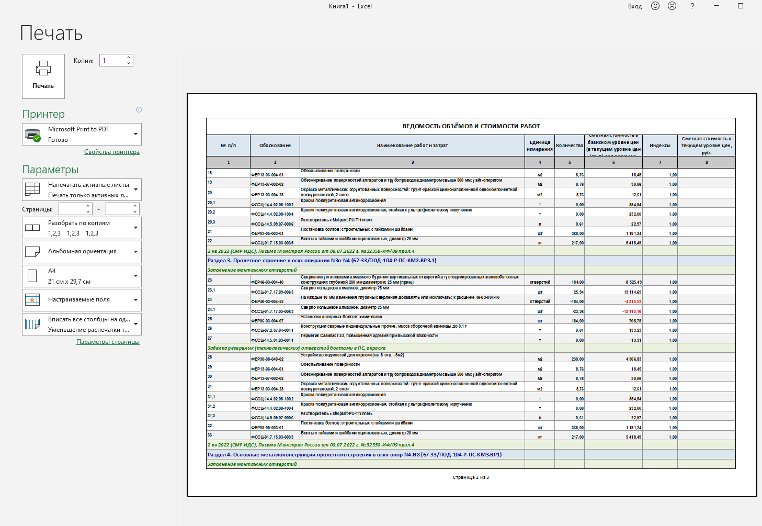
Task: Click the frown feedback icon
Action: point(672,6)
